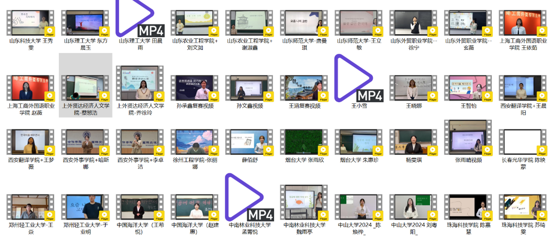Open the 王涵复赛视频 video thumbnail
The height and width of the screenshot is (236, 552).
coord(304,87)
